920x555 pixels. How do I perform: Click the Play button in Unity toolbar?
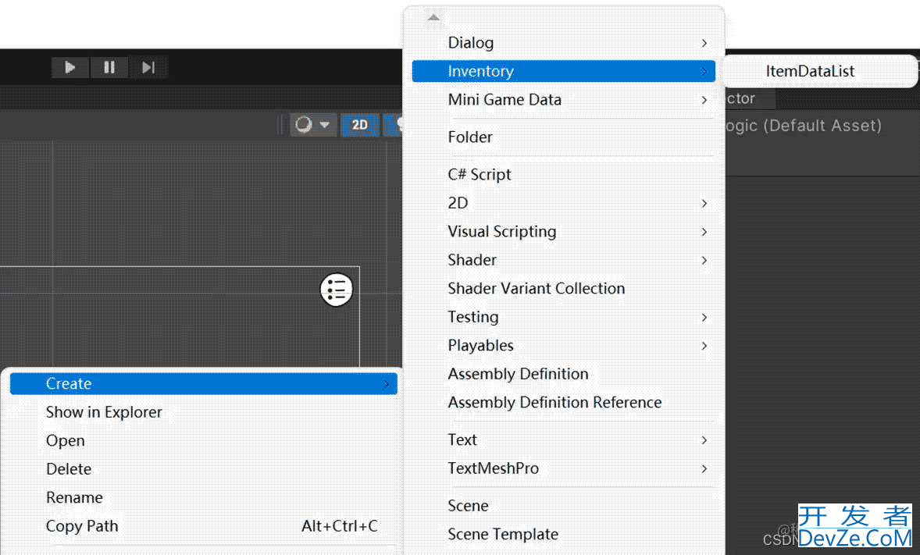coord(70,67)
